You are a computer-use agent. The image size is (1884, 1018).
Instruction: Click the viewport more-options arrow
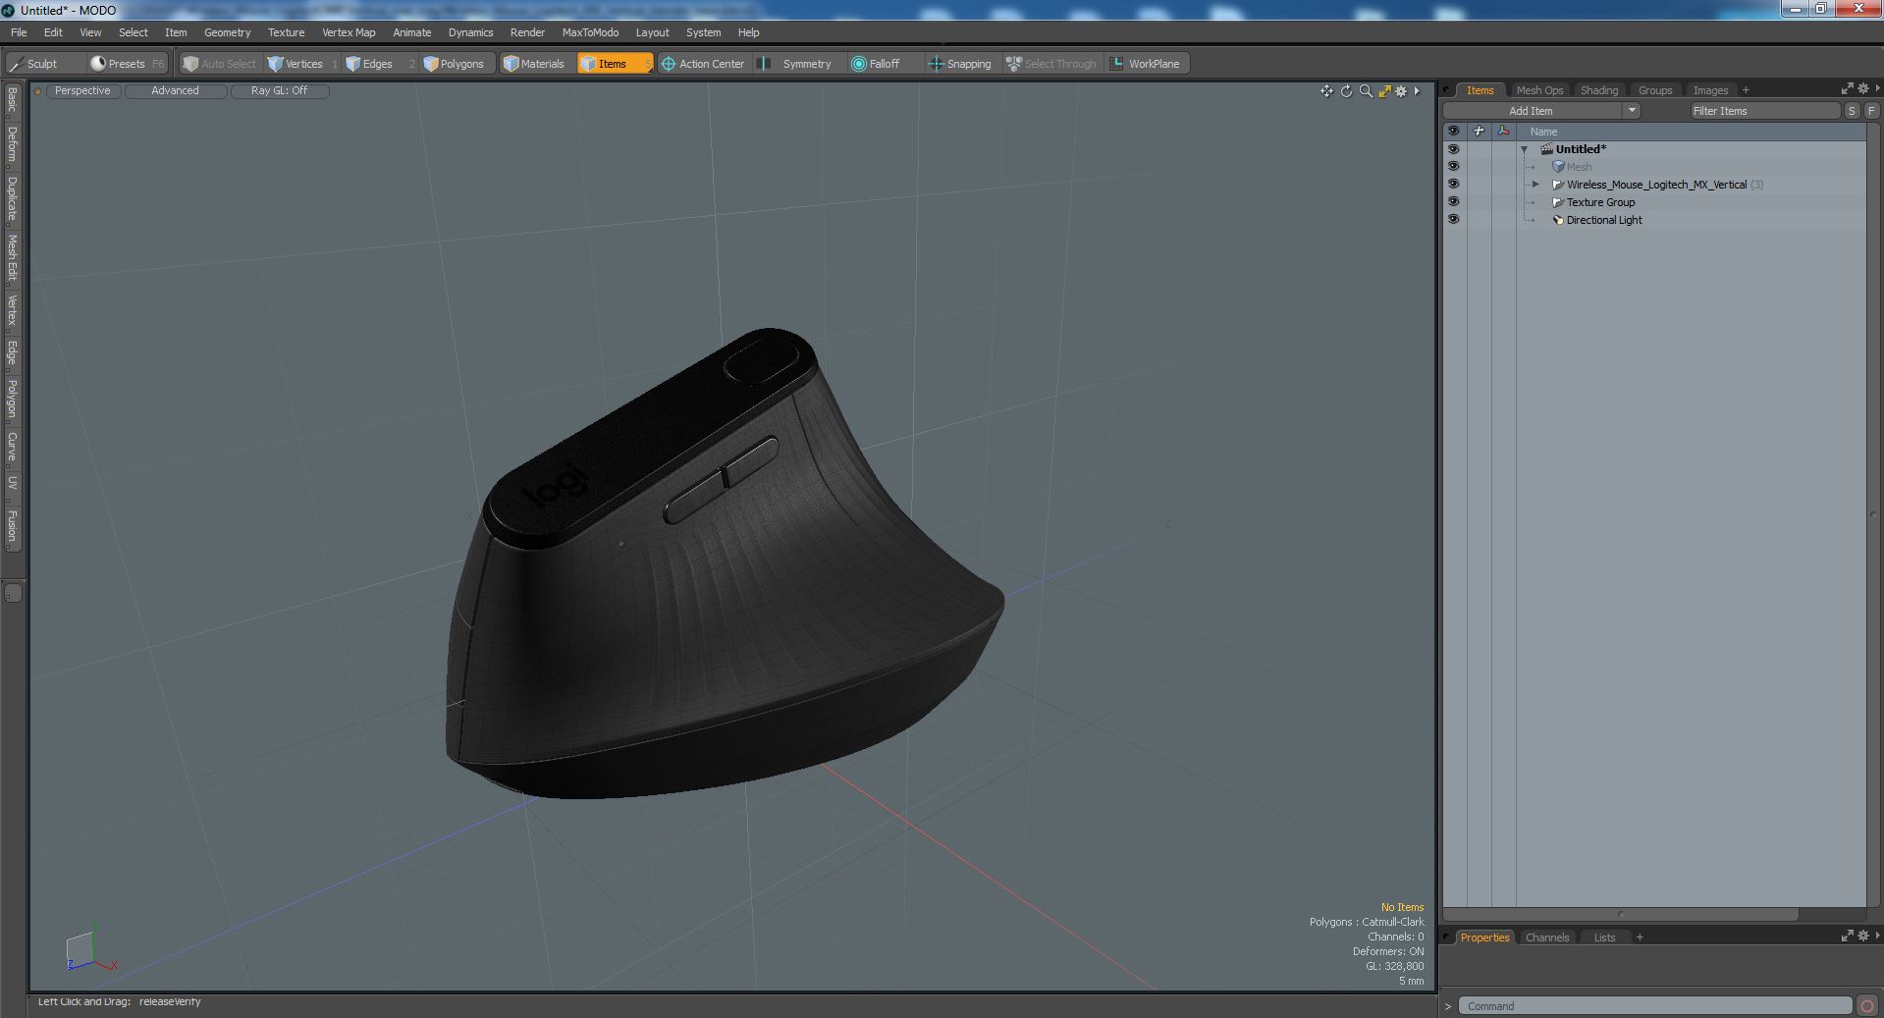(1417, 91)
